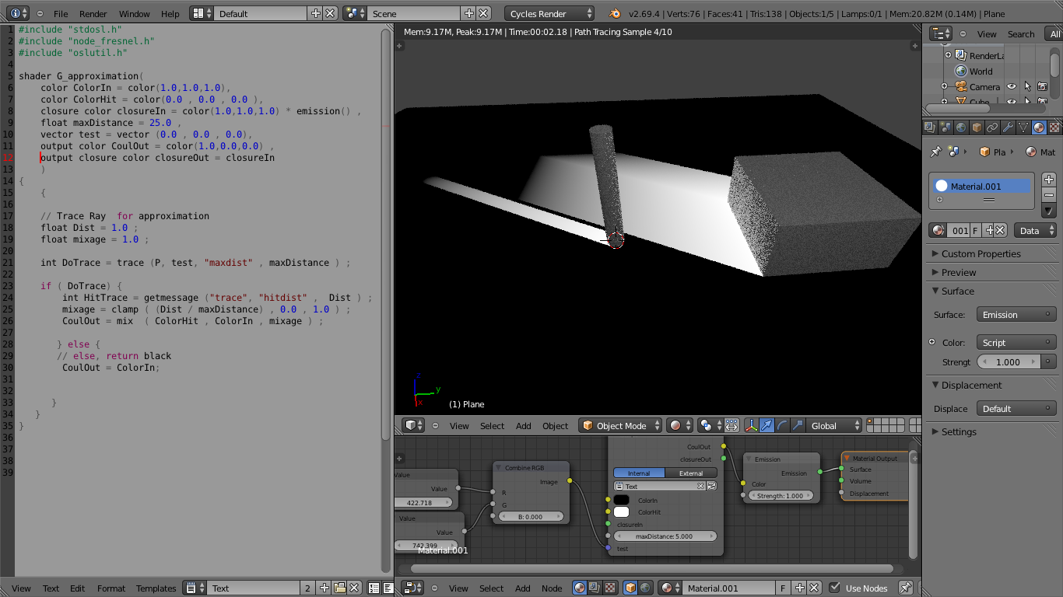Click the maxDistance value field
Viewport: 1063px width, 597px height.
click(x=664, y=536)
